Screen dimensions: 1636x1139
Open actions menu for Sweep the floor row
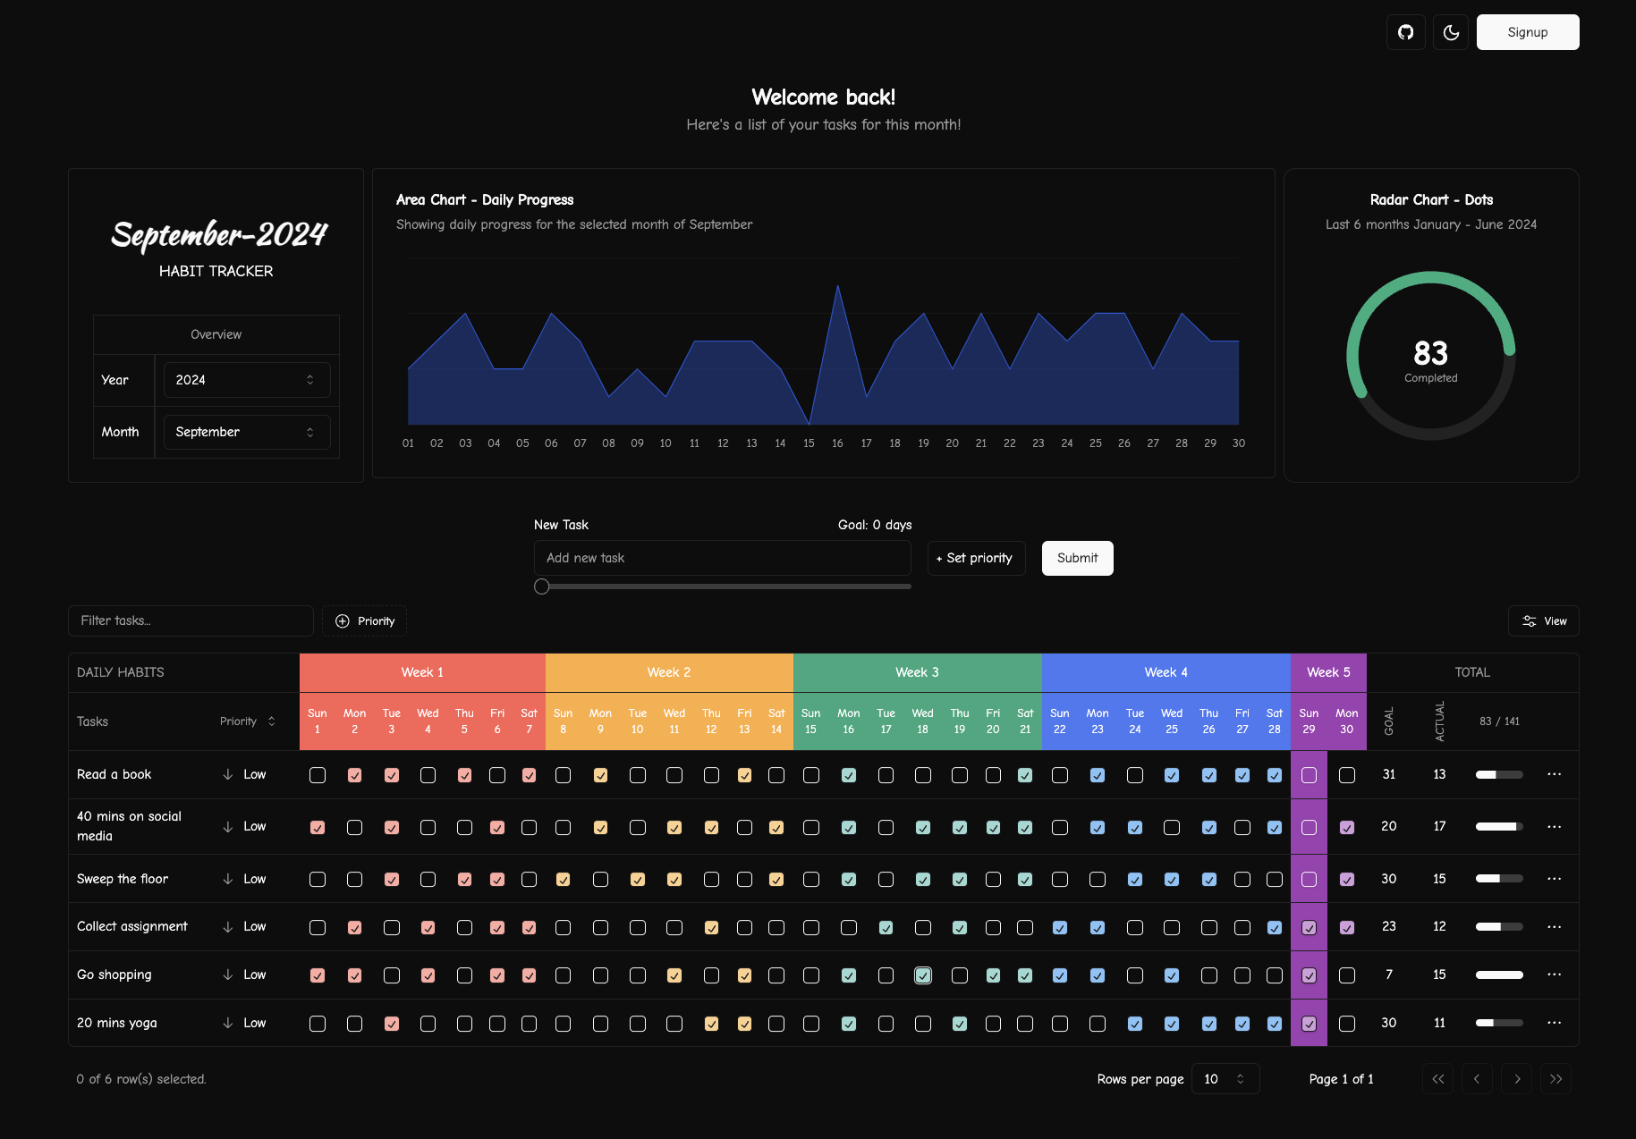[x=1554, y=879]
